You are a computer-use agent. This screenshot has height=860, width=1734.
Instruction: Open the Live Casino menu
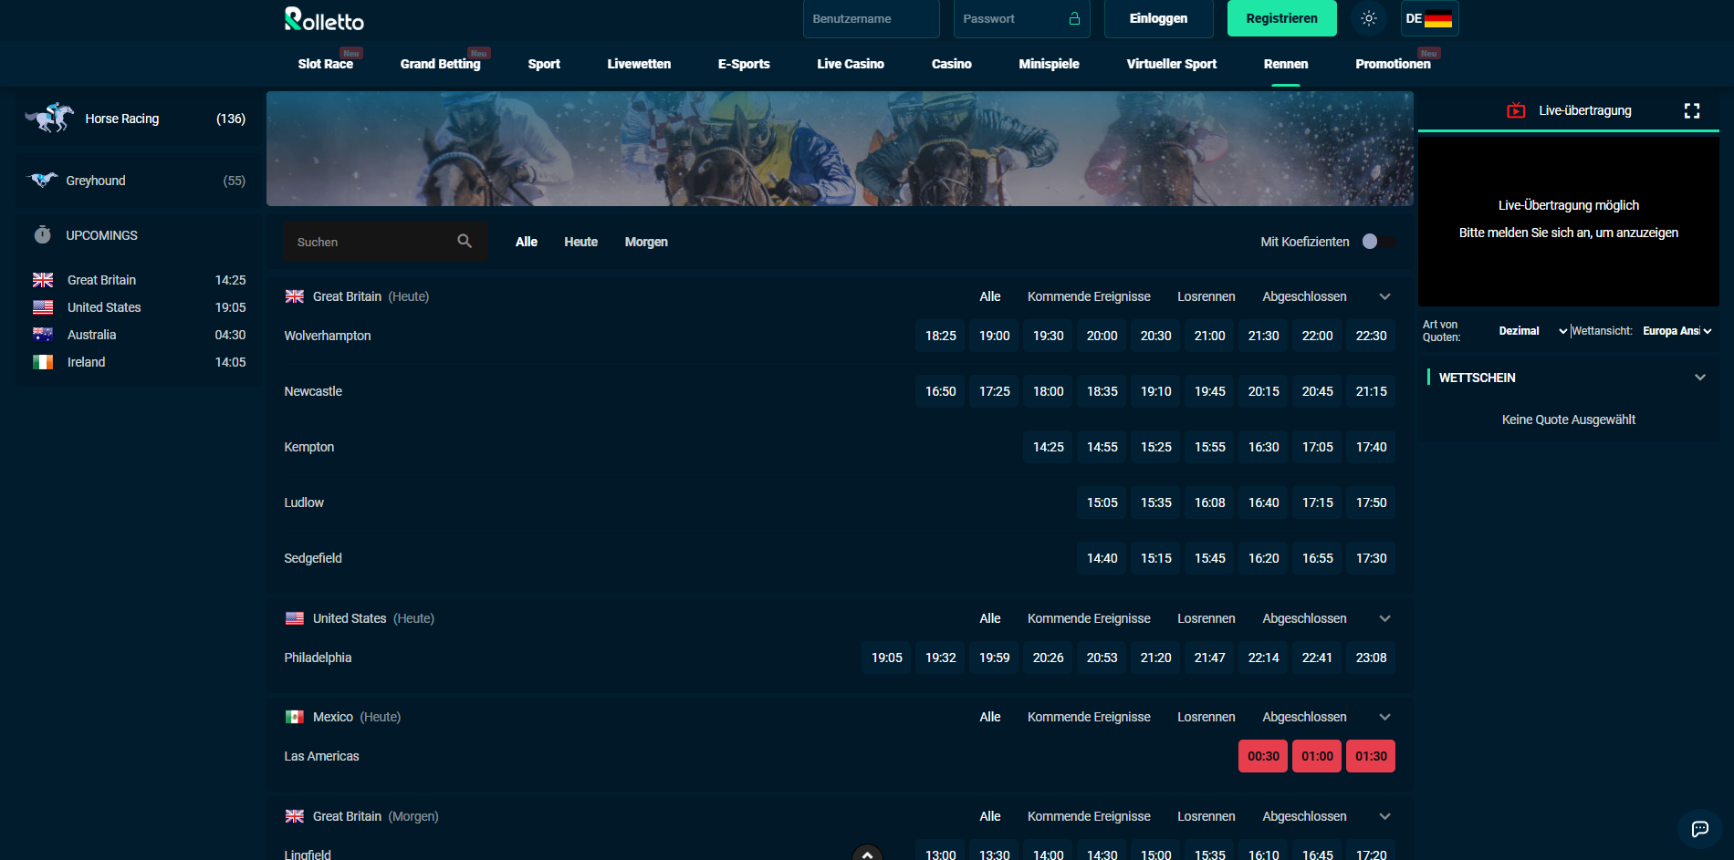pyautogui.click(x=850, y=64)
